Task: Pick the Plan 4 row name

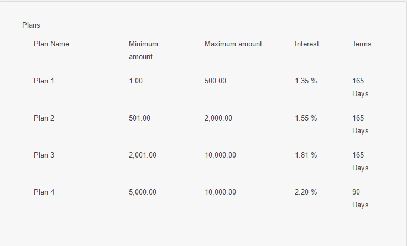Action: (x=44, y=192)
